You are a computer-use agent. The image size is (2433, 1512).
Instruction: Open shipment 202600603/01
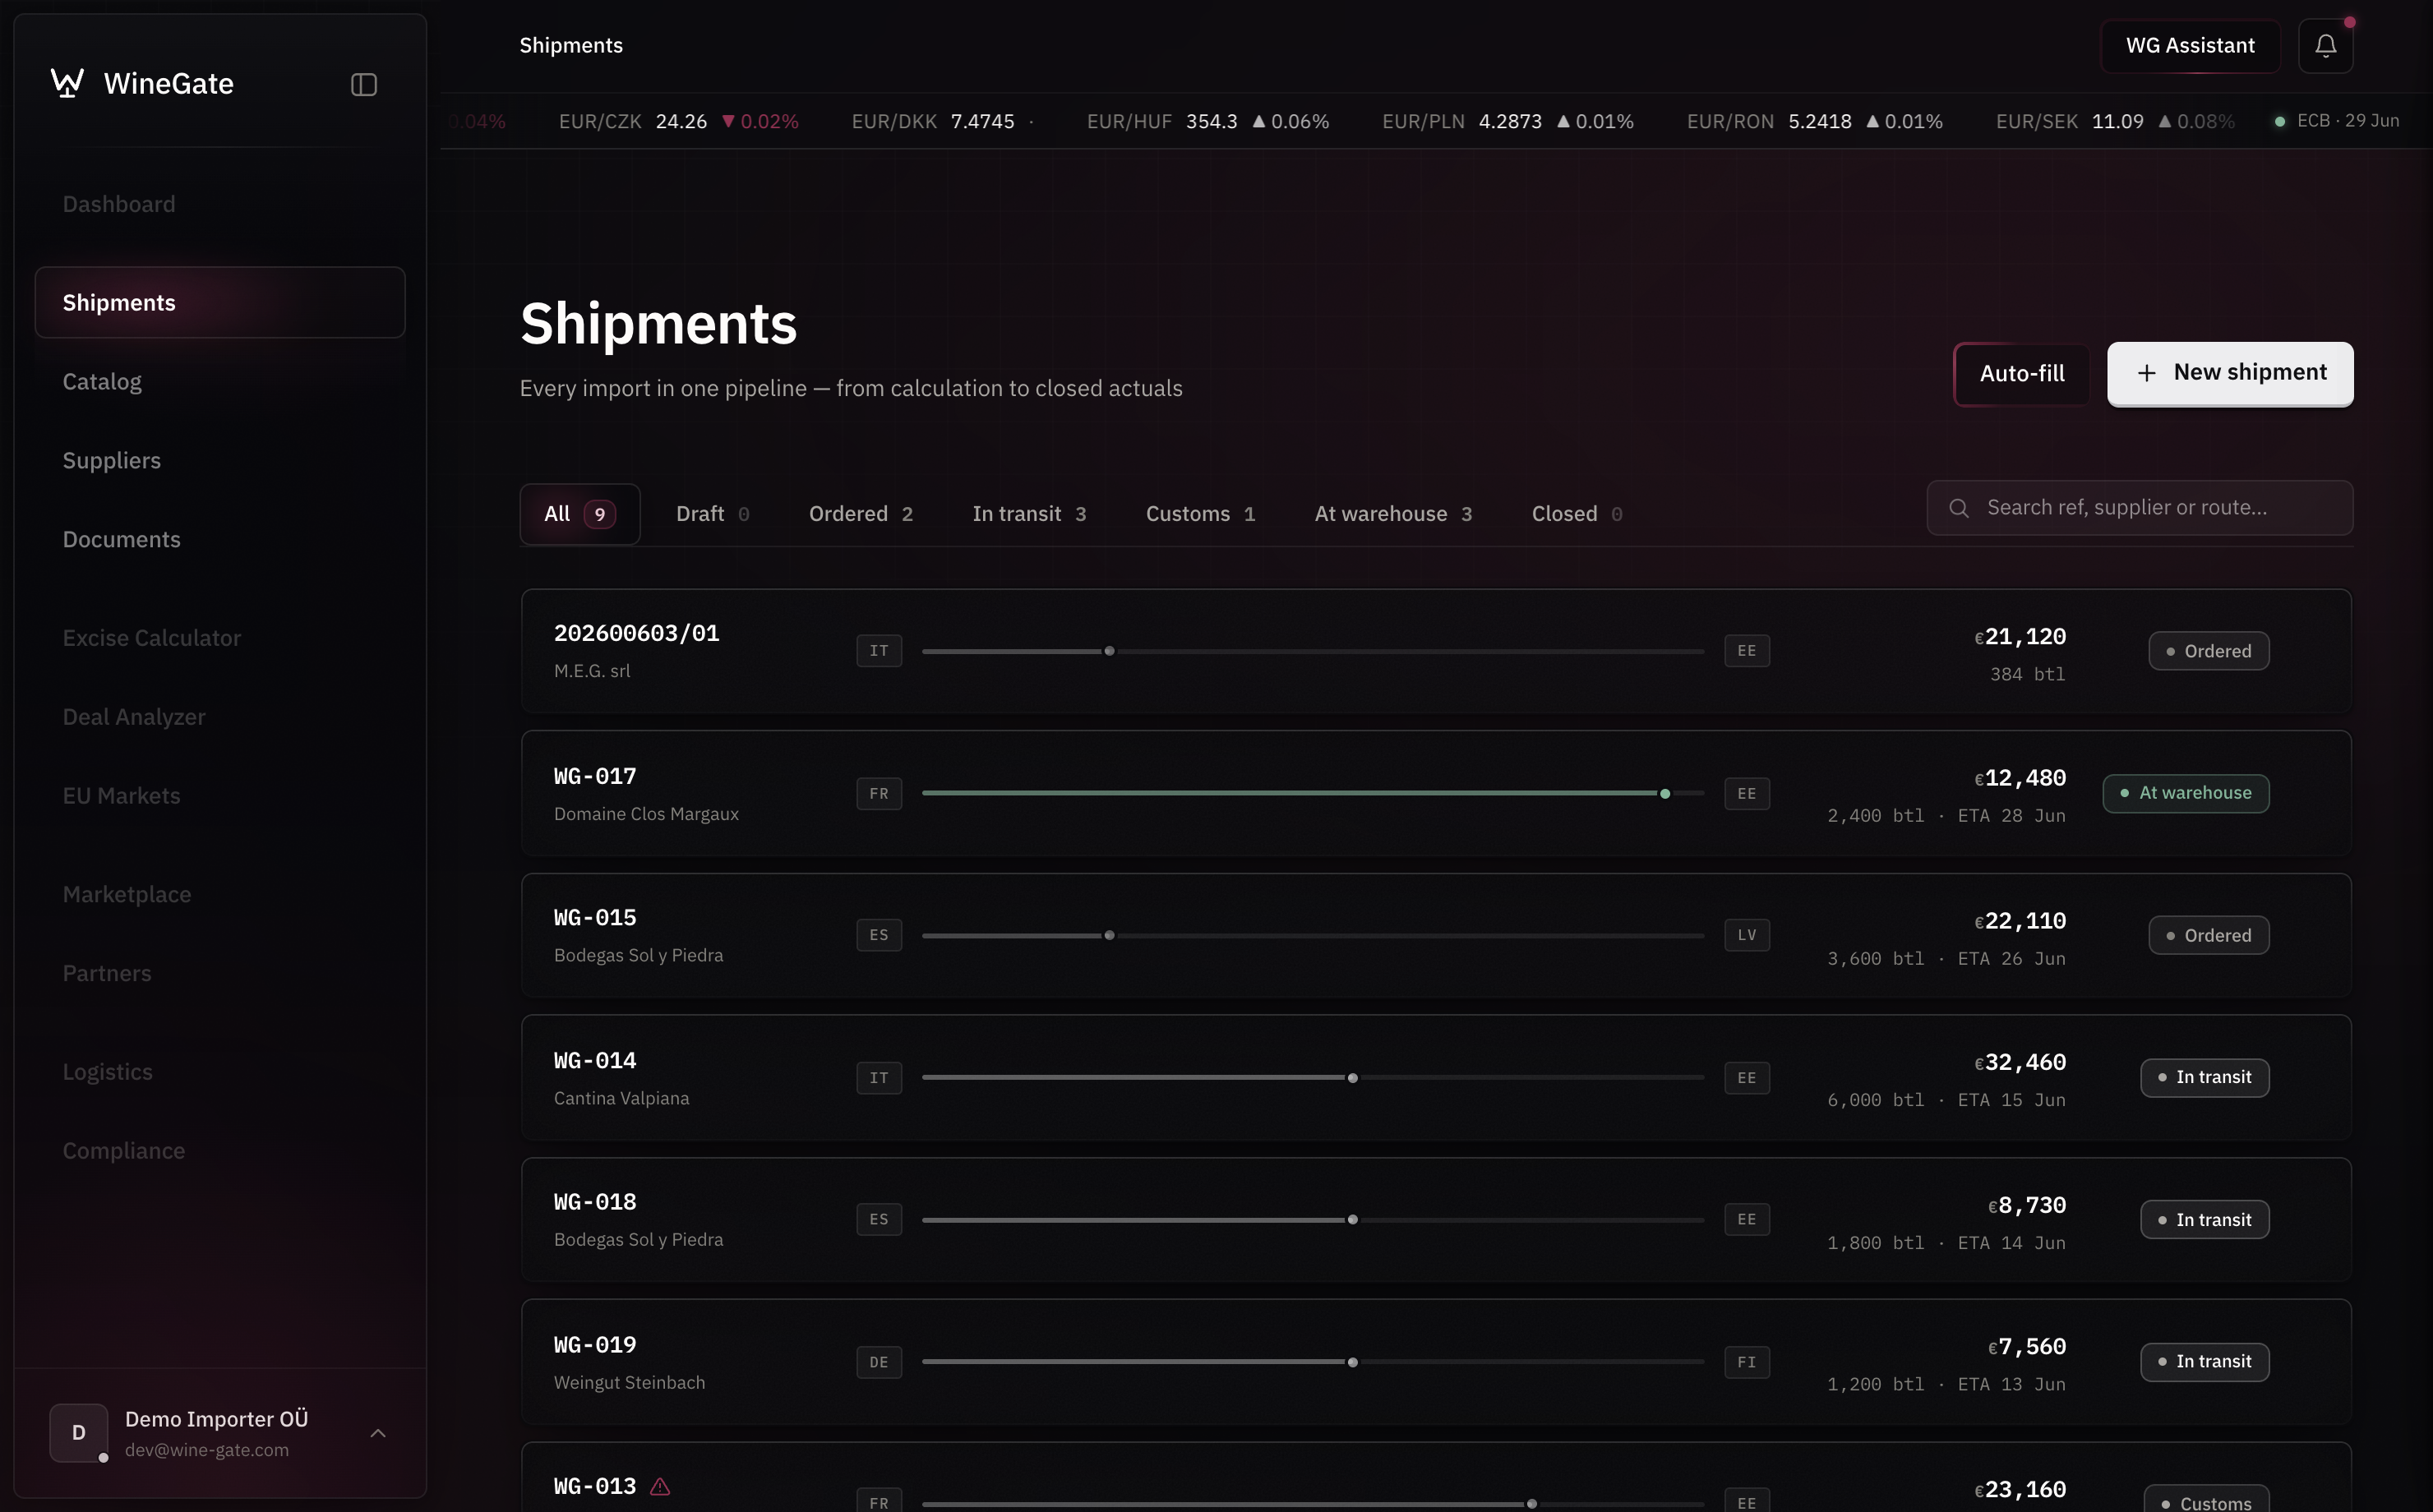pyautogui.click(x=1436, y=651)
